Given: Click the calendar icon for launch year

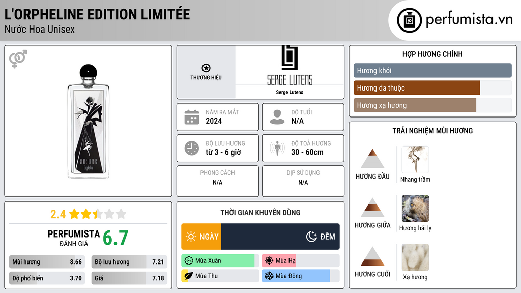Looking at the screenshot, I should 192,117.
